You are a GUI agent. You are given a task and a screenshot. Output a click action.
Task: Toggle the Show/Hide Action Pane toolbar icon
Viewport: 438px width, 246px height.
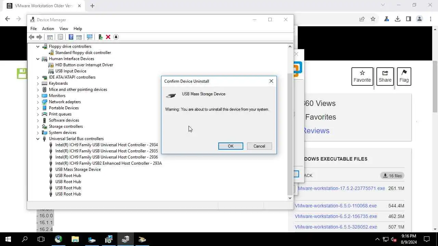[79, 37]
